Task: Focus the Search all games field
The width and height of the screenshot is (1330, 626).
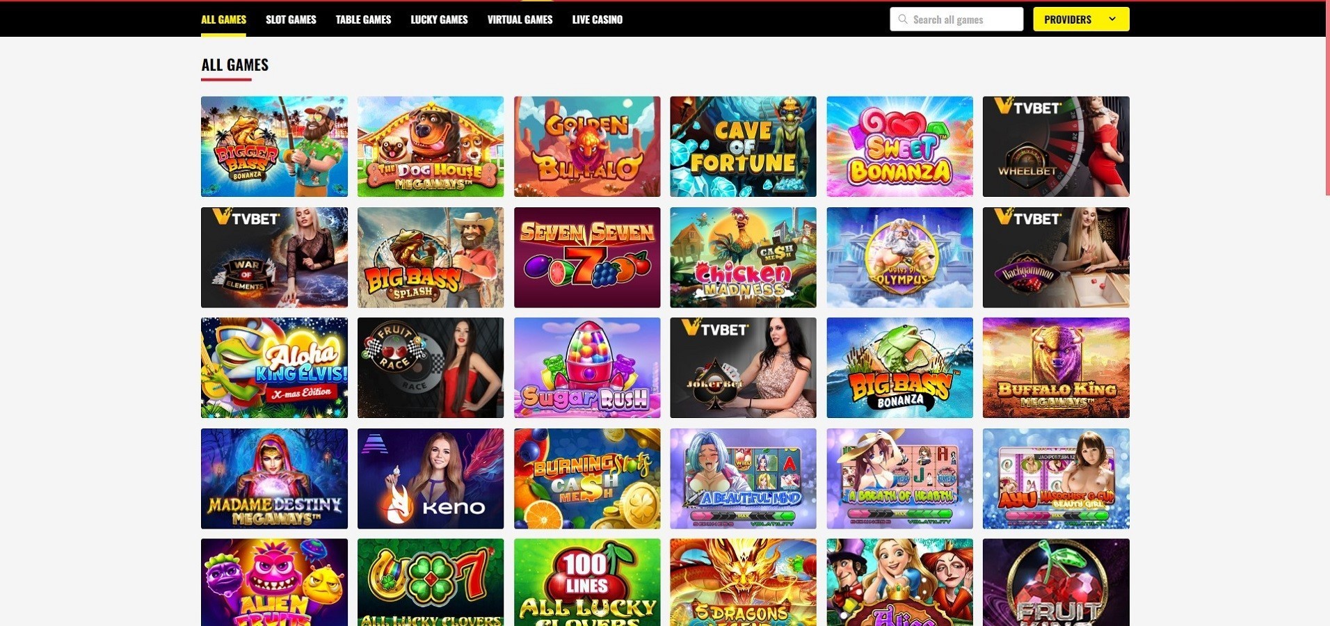Action: [956, 19]
